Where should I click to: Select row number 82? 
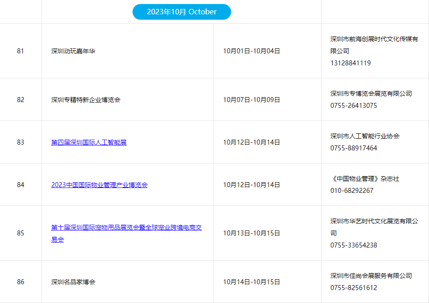click(21, 99)
